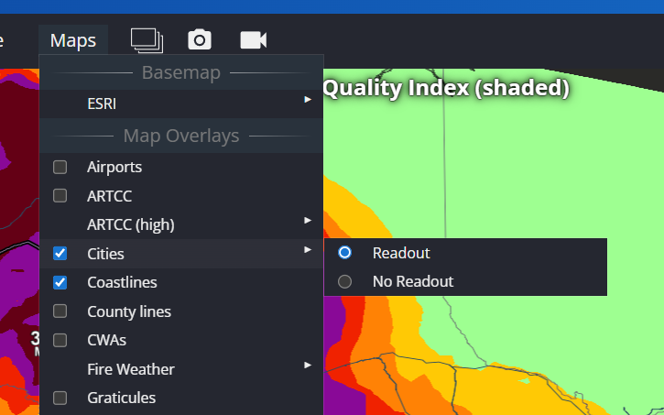Enable the ARTCC overlay checkbox
Viewport: 664px width, 415px height.
point(60,196)
